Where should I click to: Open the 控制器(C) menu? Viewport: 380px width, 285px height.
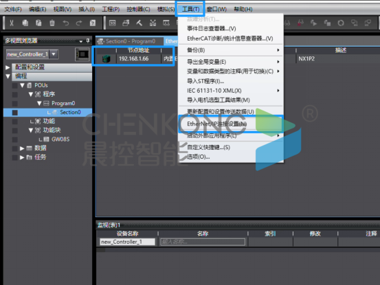[138, 9]
